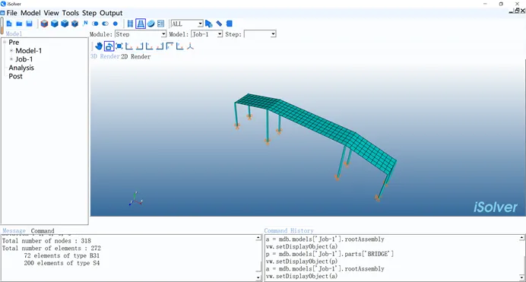Open the ALL selection filter dropdown
This screenshot has width=526, height=282.
coord(187,24)
